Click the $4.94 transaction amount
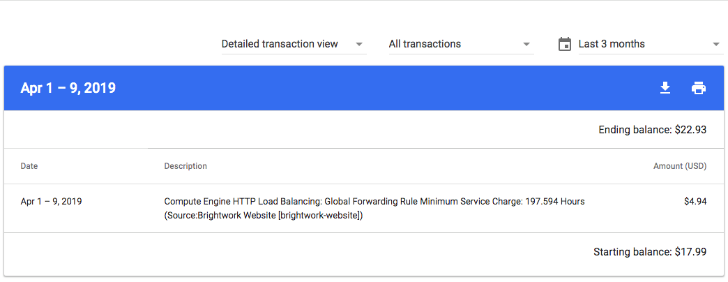728x282 pixels. pyautogui.click(x=695, y=202)
